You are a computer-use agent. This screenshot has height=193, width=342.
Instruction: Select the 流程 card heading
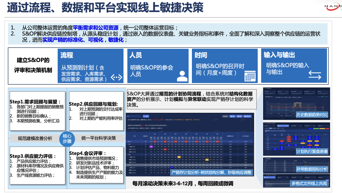point(67,55)
